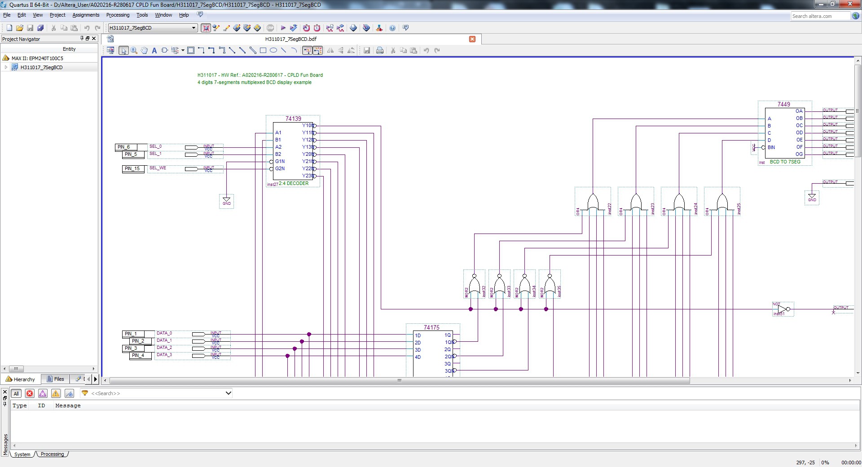Click the New file icon
862x467 pixels.
[9, 28]
